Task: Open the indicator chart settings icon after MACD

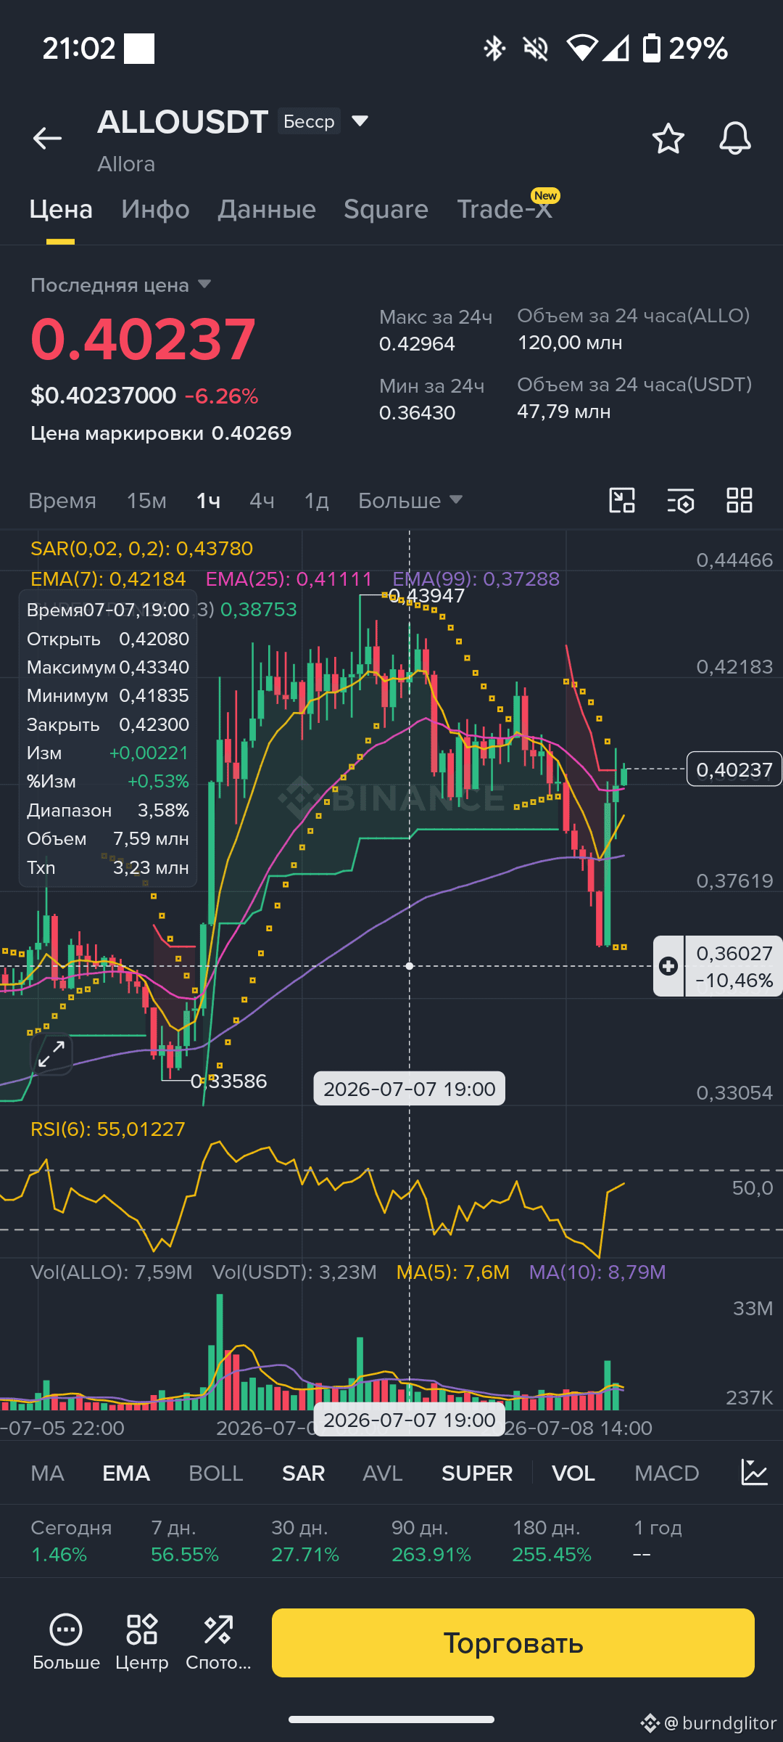Action: [x=754, y=1473]
